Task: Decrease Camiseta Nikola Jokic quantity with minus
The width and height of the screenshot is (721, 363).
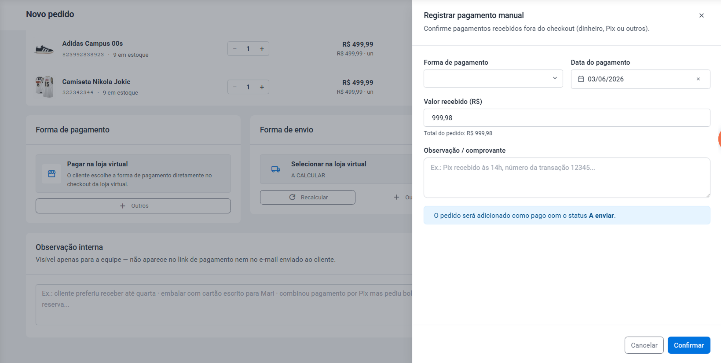Action: (x=235, y=87)
